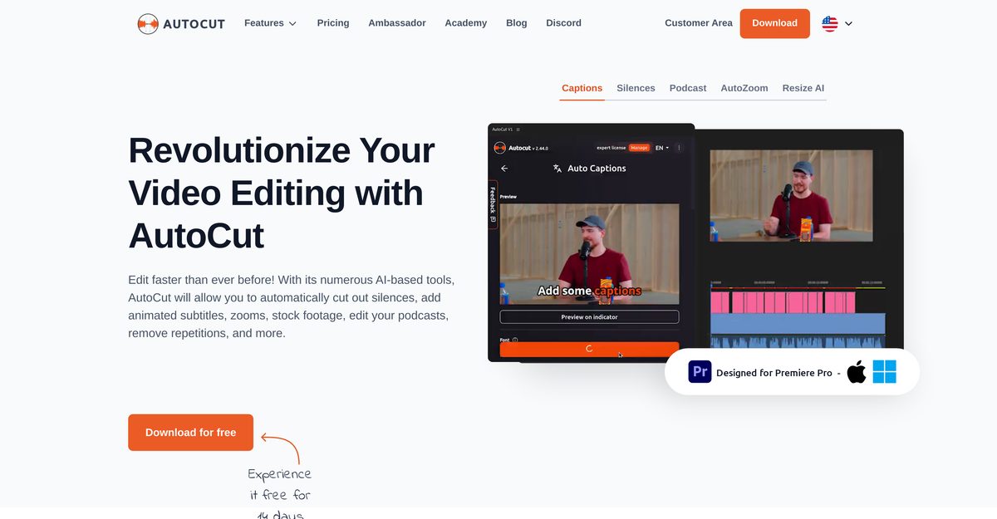997x519 pixels.
Task: Click the caption preview video thumbnail
Action: click(x=589, y=254)
